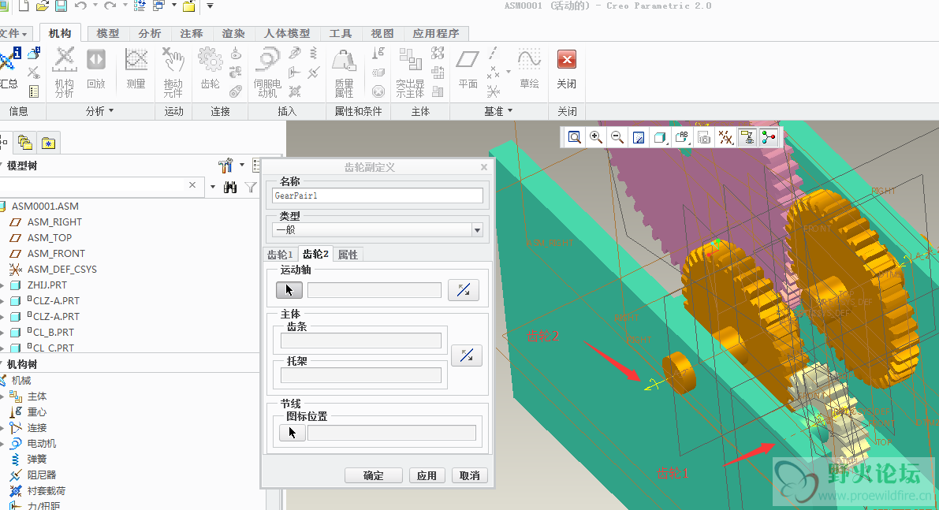Switch to the 工具 ribbon tab

point(341,34)
